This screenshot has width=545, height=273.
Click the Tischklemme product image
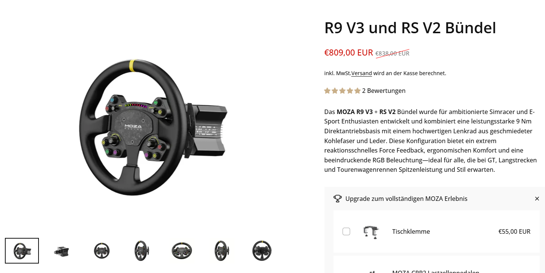[x=371, y=231]
